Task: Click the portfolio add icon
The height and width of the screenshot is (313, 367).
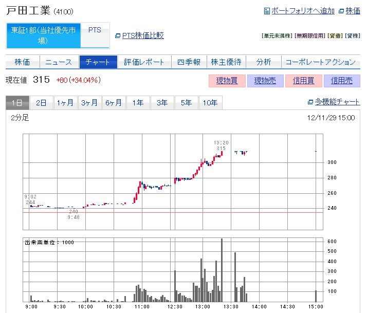Action: [266, 11]
